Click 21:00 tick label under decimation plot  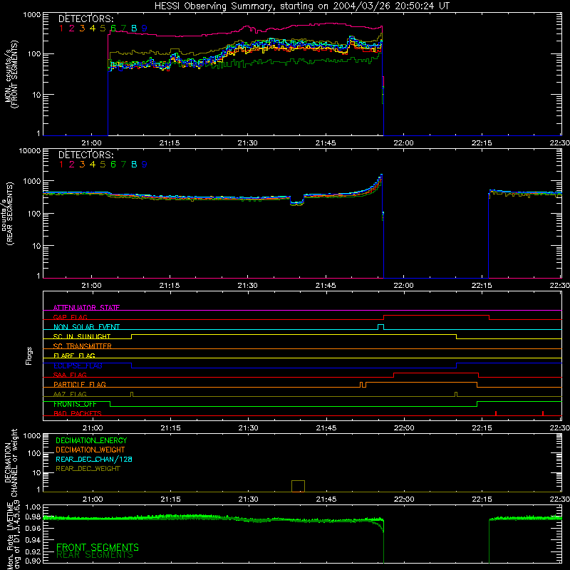coord(93,499)
